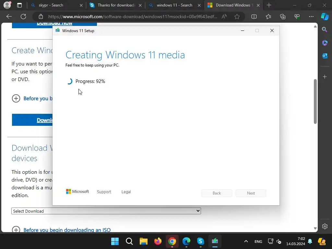Click the blue Download button under Create media
332x249 pixels.
click(32, 120)
